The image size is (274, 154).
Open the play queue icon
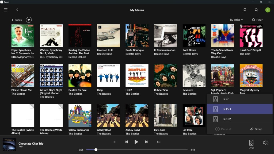(159, 142)
